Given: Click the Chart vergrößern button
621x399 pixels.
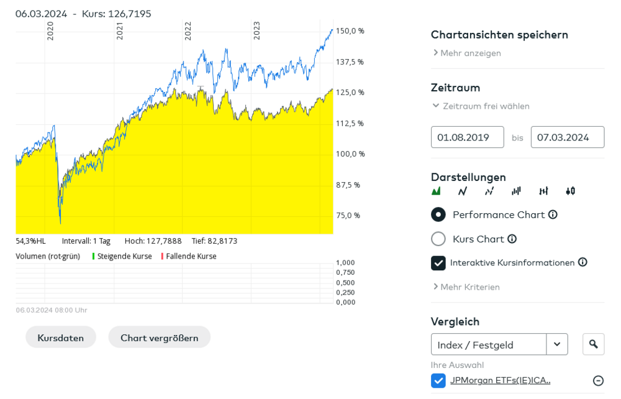Looking at the screenshot, I should (160, 337).
